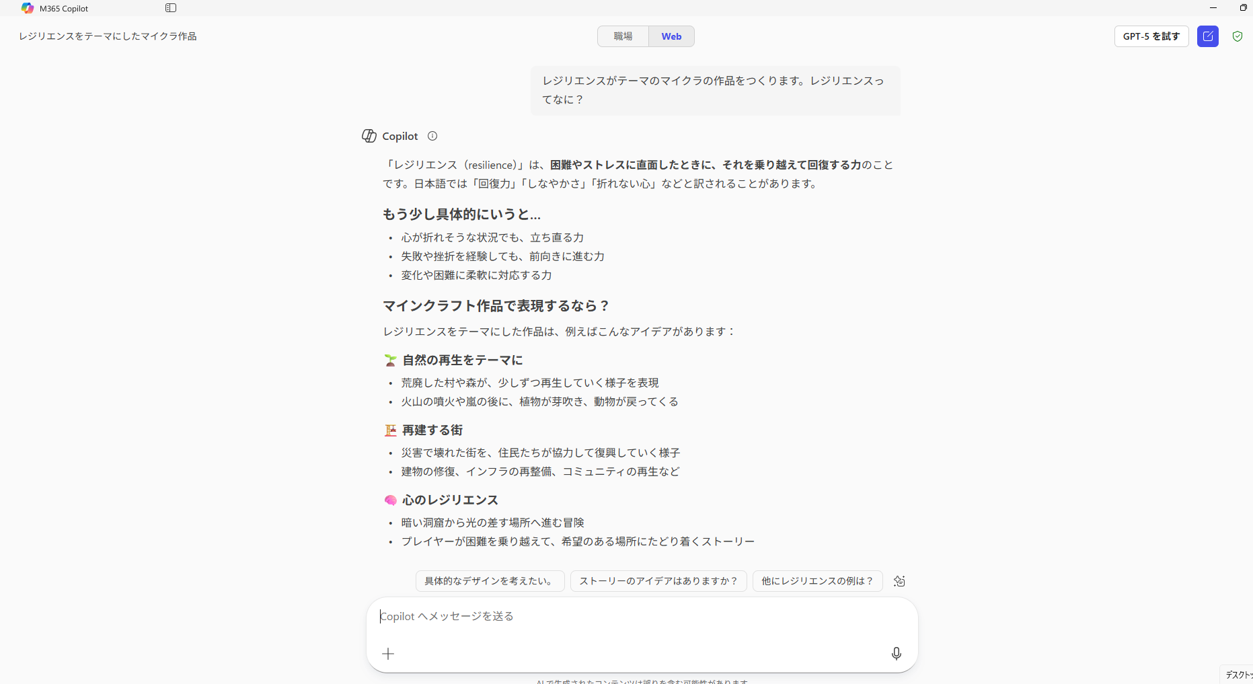Select suggestion 具体的なデザインを考えたい。
The image size is (1253, 684).
(490, 581)
